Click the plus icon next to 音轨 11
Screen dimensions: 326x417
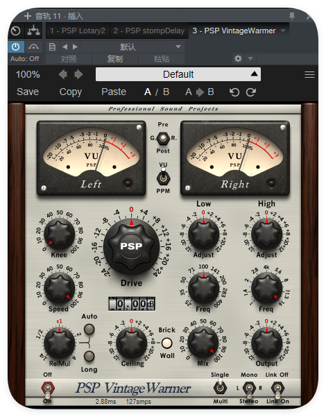27,16
